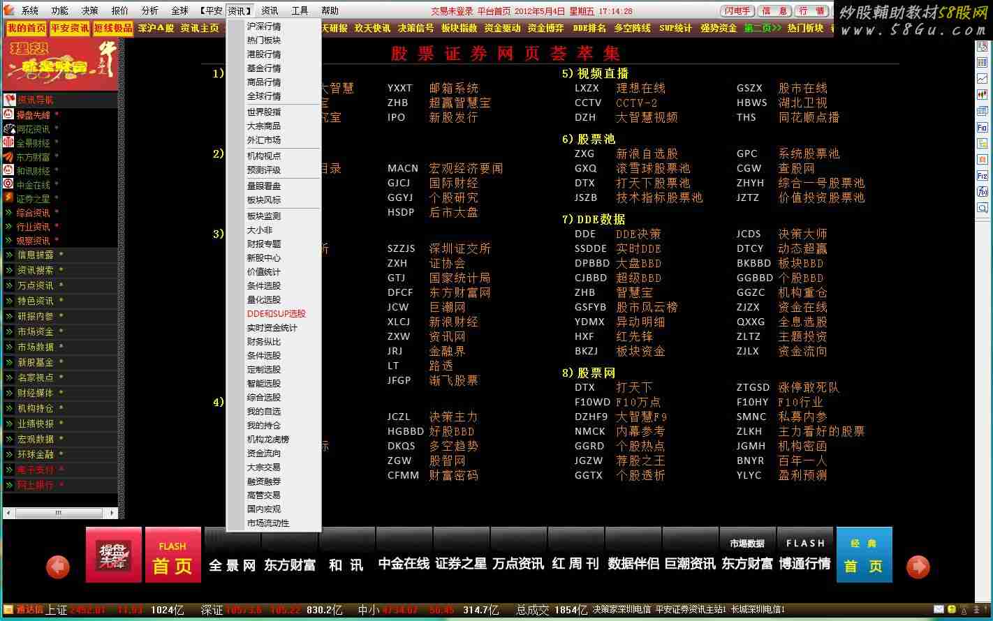Click the red right arrow in bottom bar
This screenshot has height=621, width=993.
pyautogui.click(x=918, y=567)
